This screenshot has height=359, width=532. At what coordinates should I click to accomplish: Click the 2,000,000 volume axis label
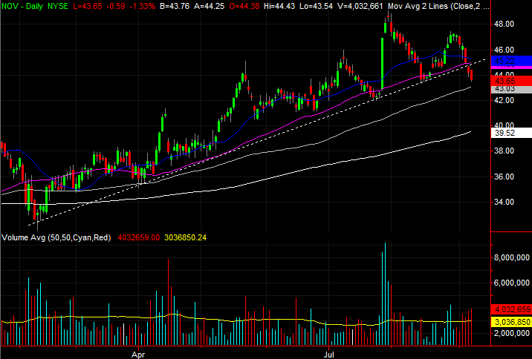(510, 334)
